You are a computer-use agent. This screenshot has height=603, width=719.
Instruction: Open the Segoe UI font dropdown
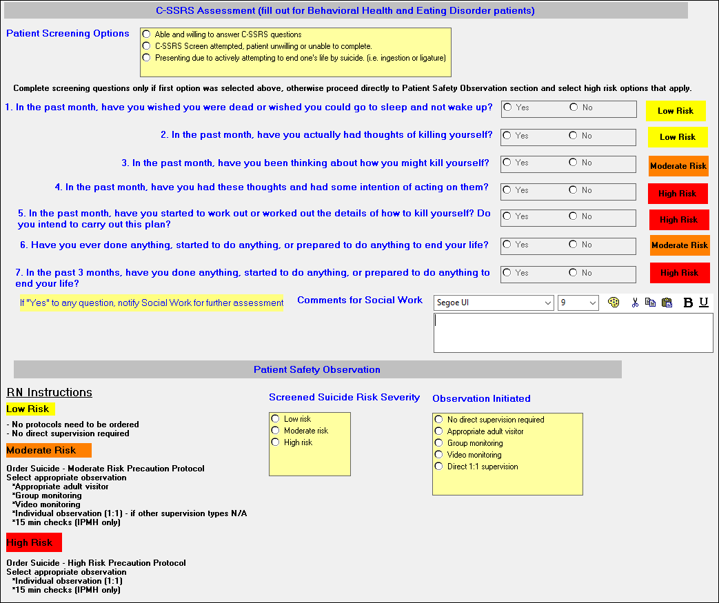494,303
